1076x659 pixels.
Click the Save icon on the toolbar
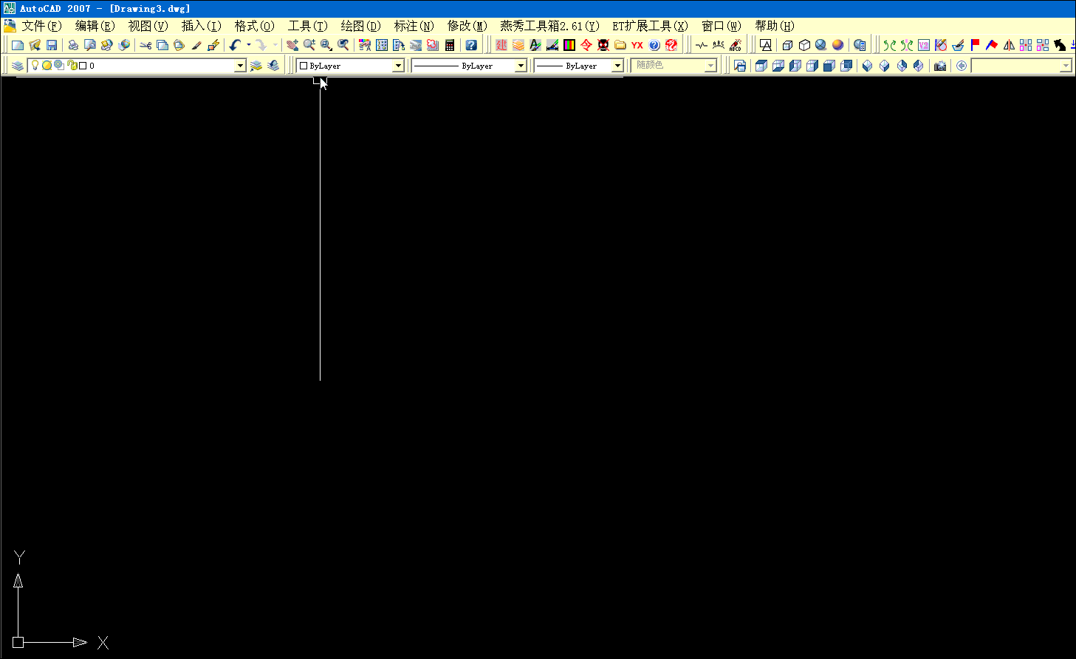point(52,44)
